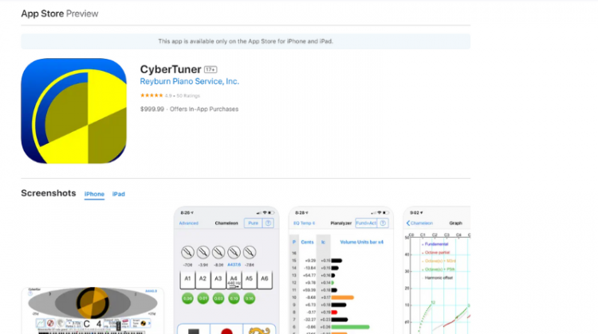Click the green 0.01 circle under A2
The width and height of the screenshot is (598, 334).
click(203, 299)
